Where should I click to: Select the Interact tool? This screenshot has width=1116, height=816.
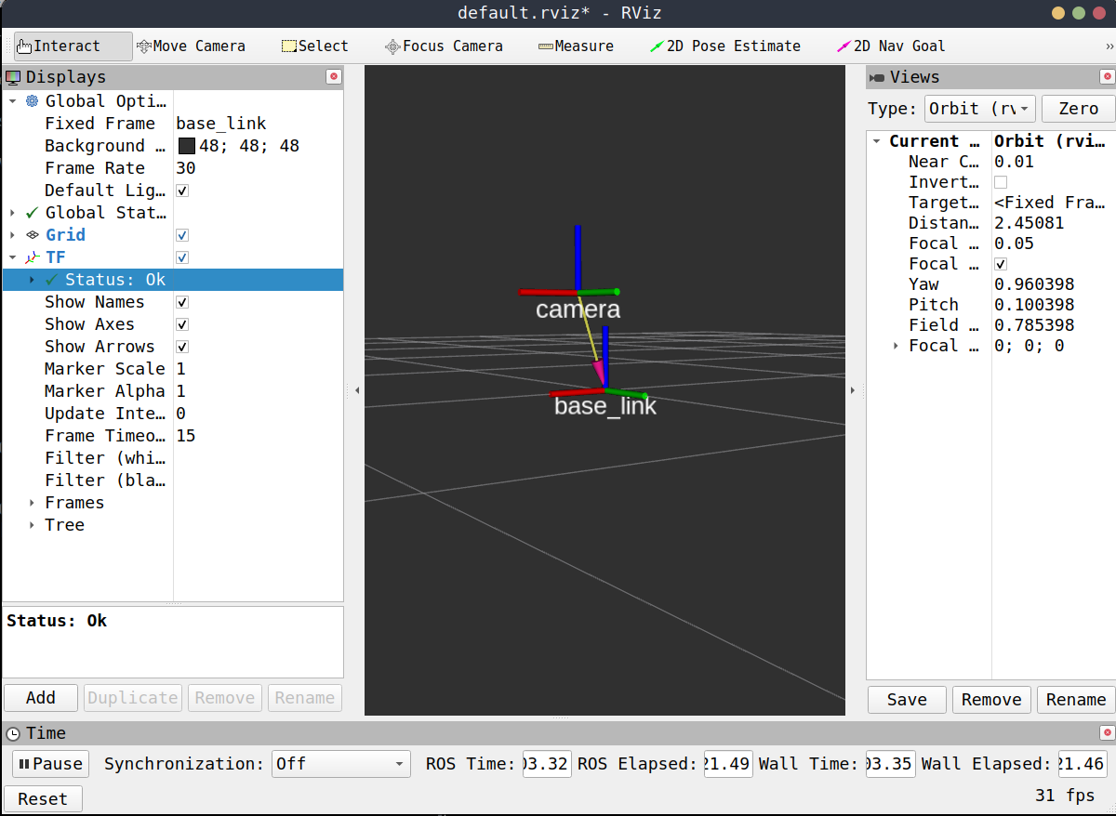(73, 46)
